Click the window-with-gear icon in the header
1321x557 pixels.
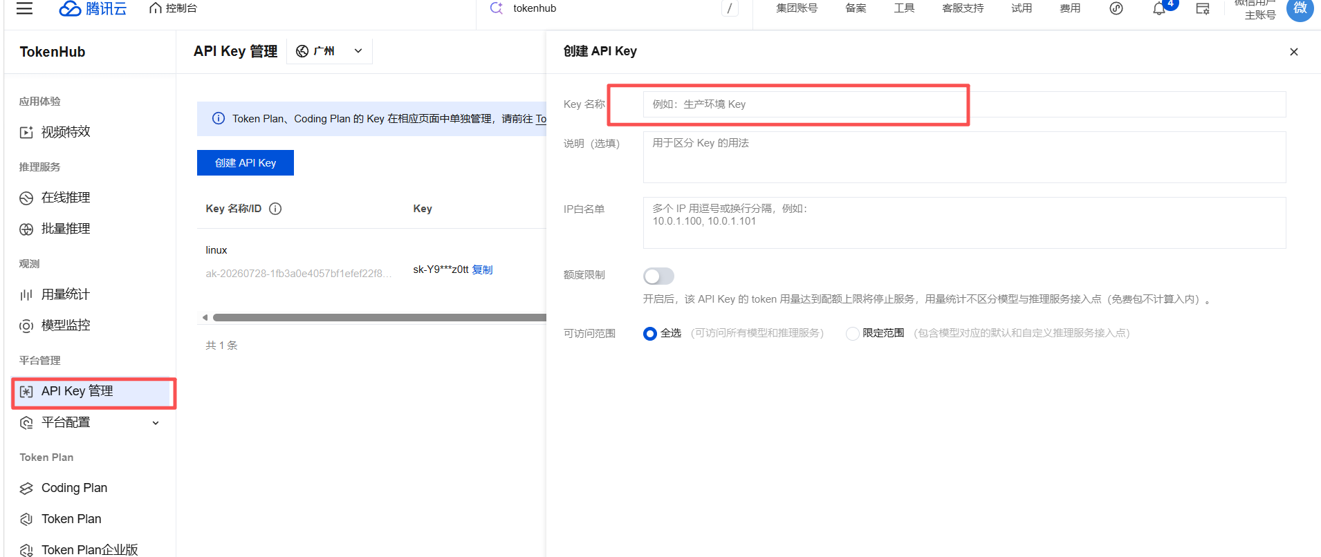coord(1203,8)
